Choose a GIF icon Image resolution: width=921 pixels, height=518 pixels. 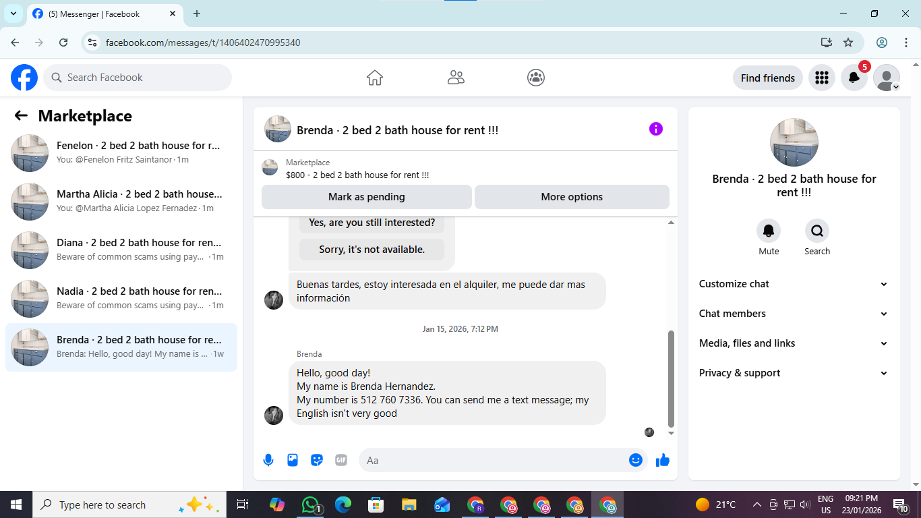[x=341, y=460]
